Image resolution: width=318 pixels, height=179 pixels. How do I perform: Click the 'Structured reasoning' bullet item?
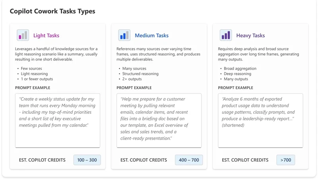[140, 74]
